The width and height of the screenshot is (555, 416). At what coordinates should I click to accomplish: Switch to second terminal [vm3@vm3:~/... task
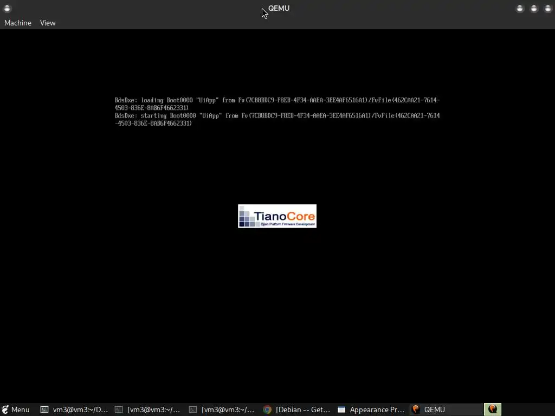coord(149,409)
